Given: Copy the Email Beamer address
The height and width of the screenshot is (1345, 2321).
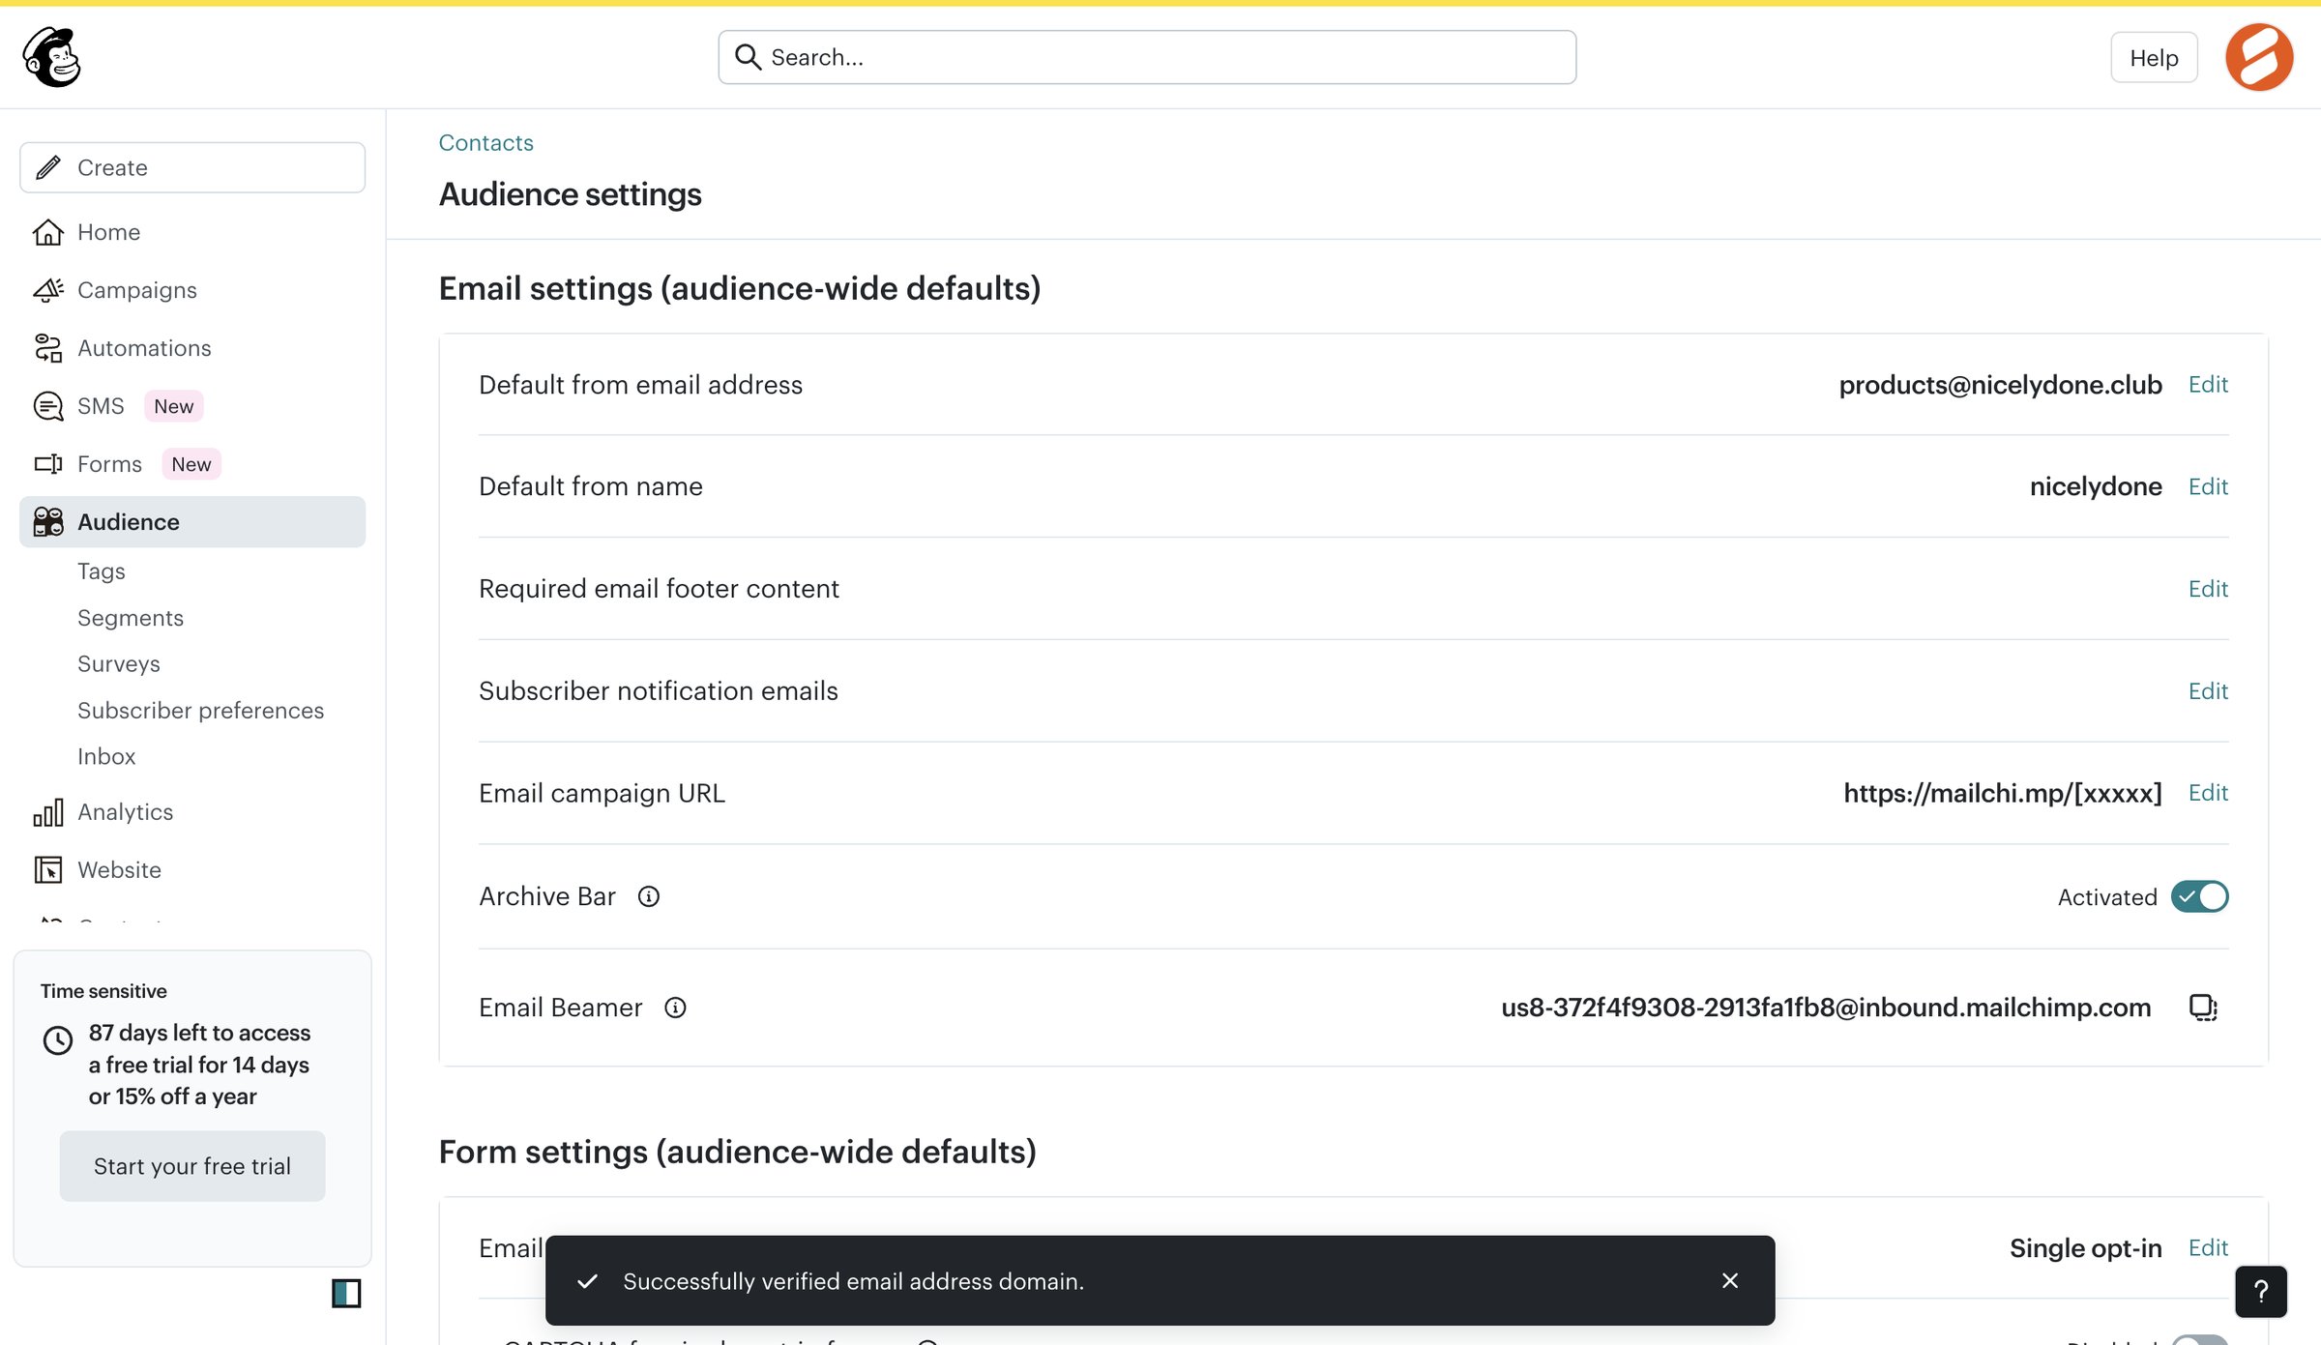Looking at the screenshot, I should pos(2203,1008).
